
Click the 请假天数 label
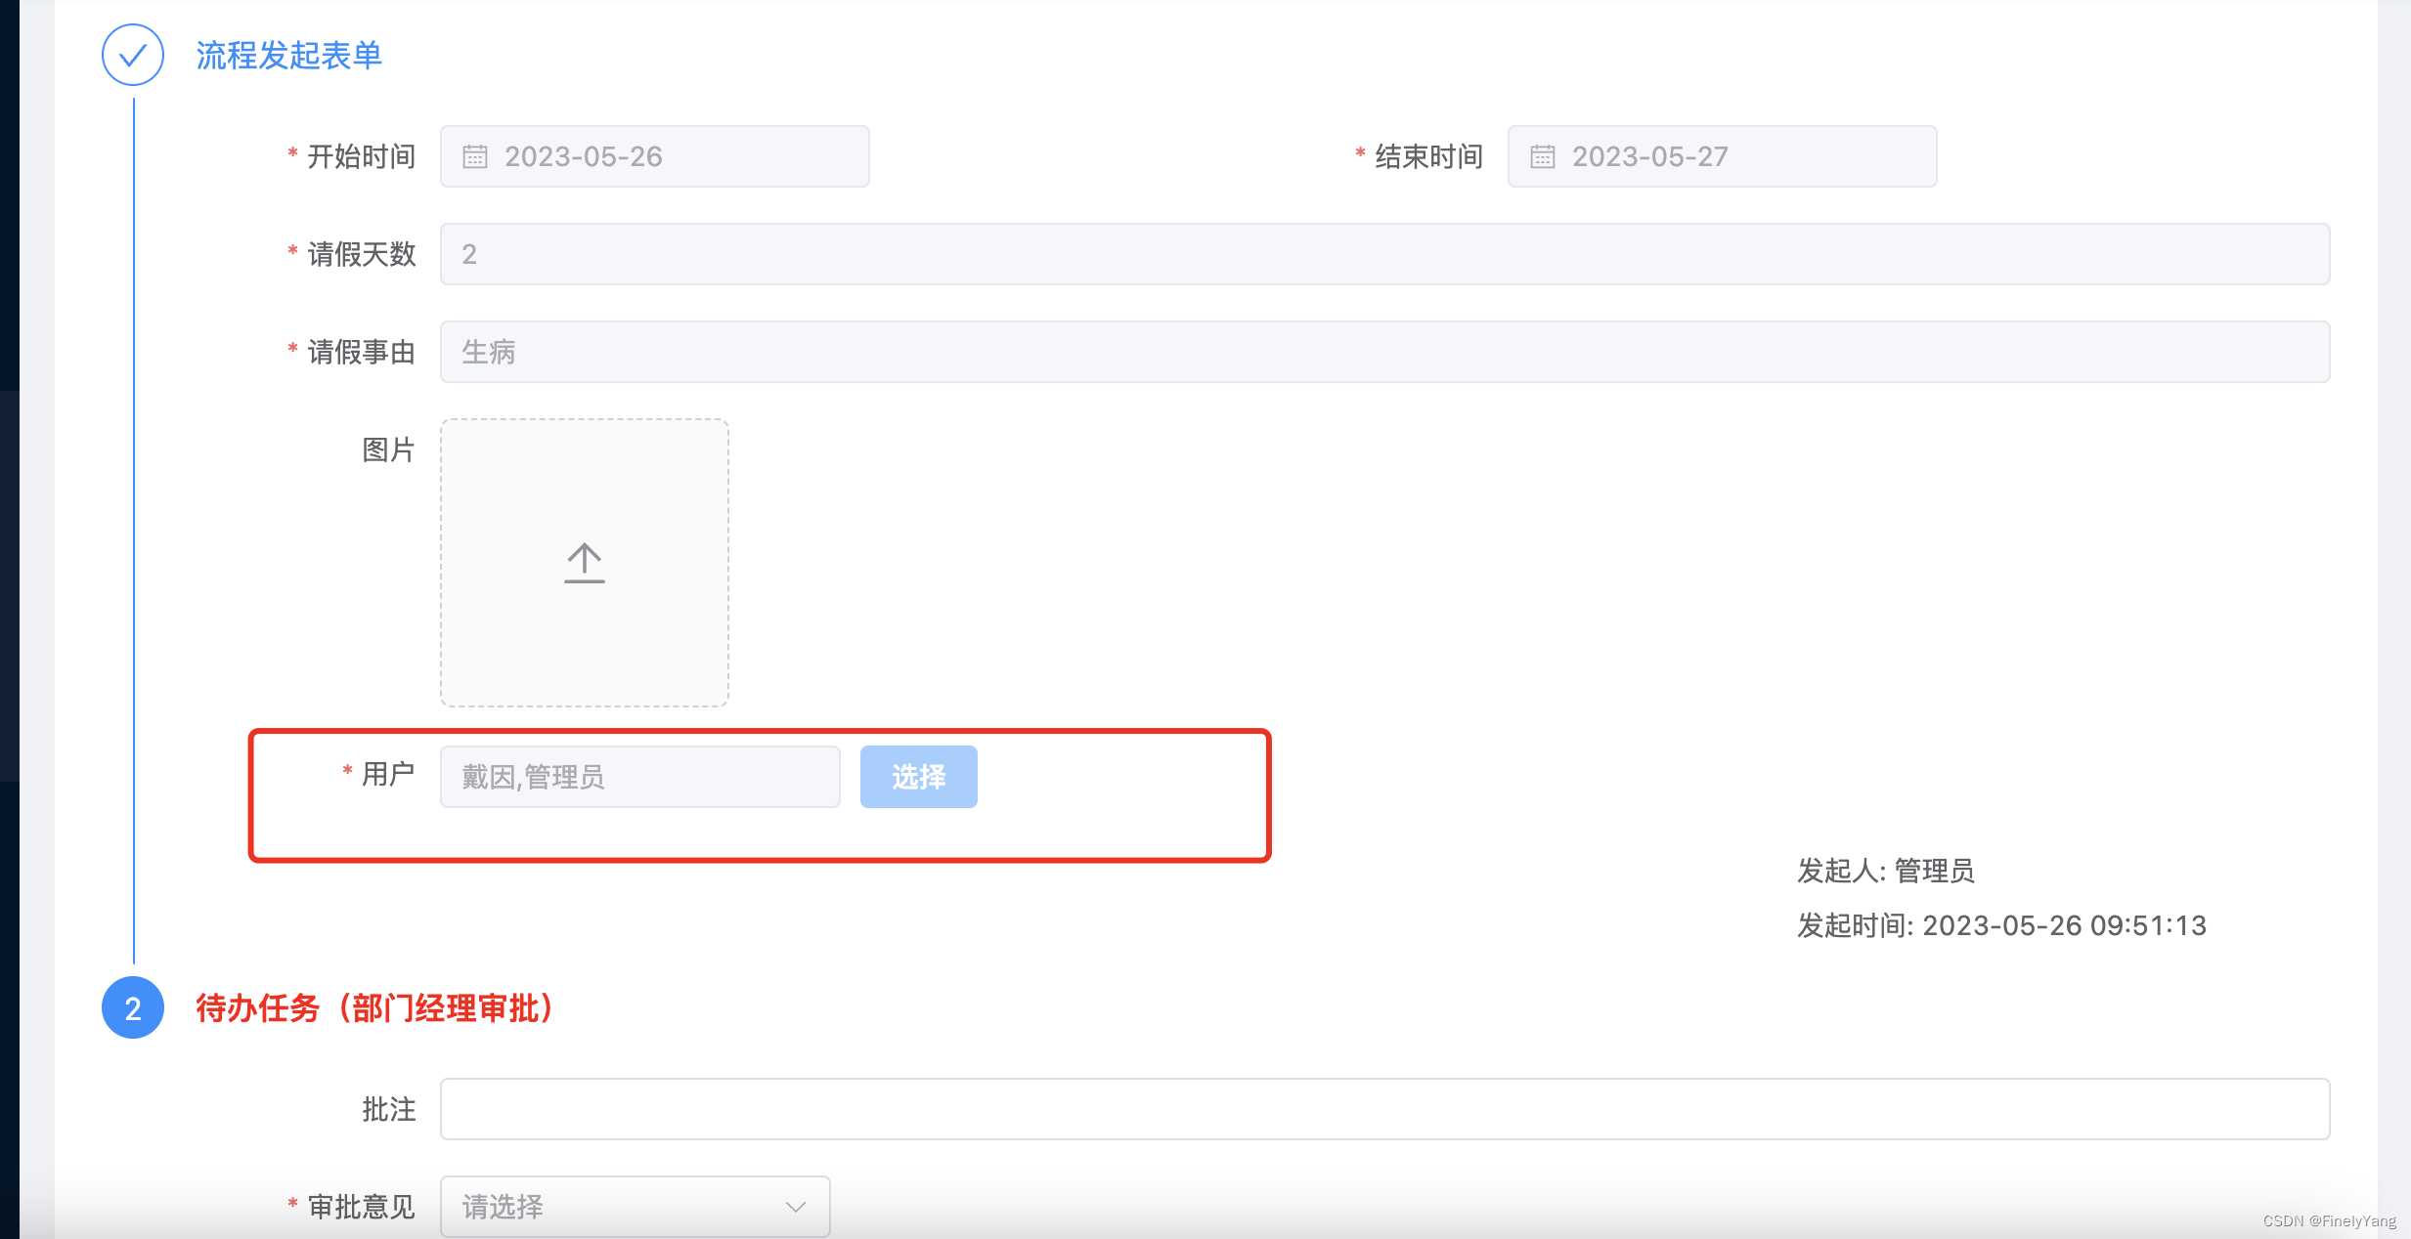click(x=362, y=254)
